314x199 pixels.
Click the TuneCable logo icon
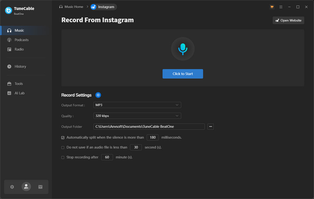8,10
